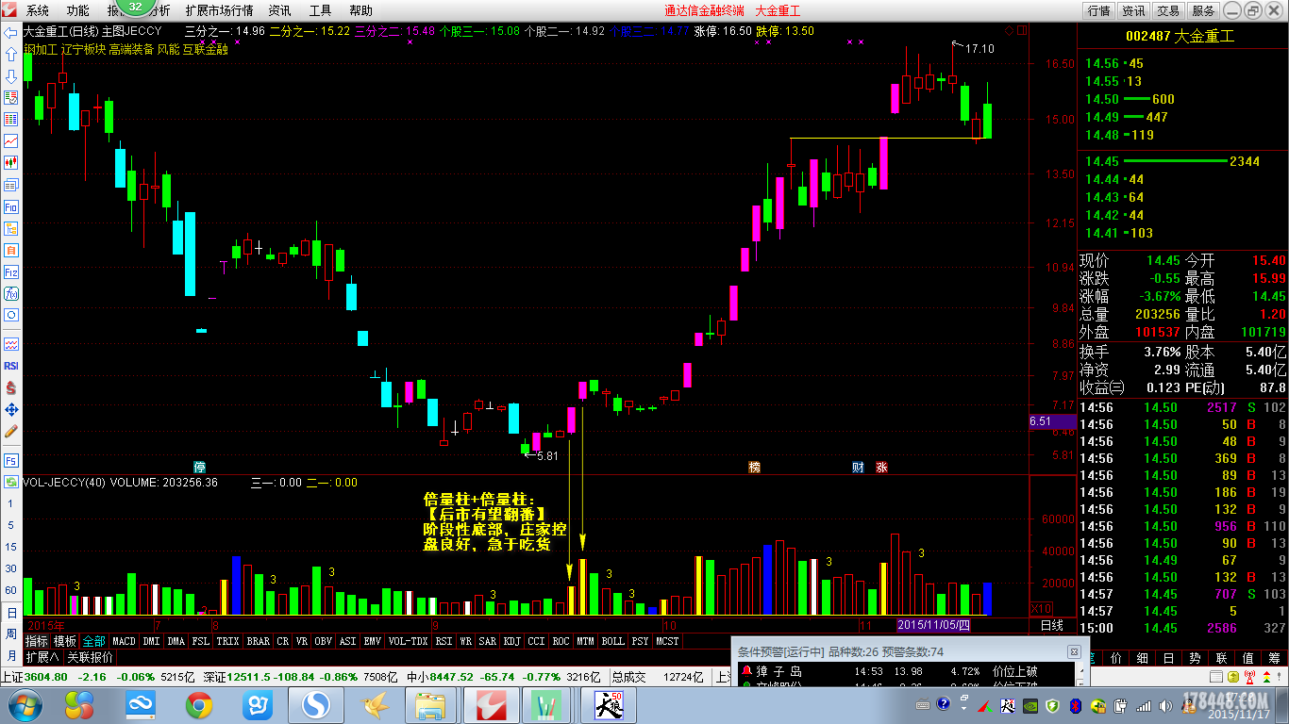Viewport: 1289px width, 724px height.
Task: Select the 全部 tab
Action: click(x=93, y=641)
